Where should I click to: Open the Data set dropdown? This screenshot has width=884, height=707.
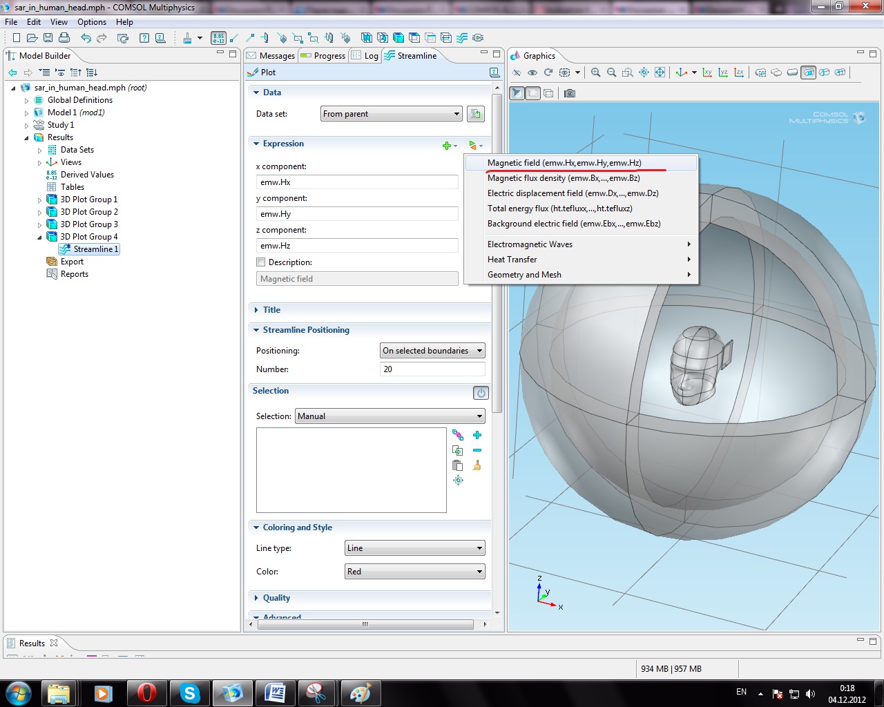coord(391,114)
